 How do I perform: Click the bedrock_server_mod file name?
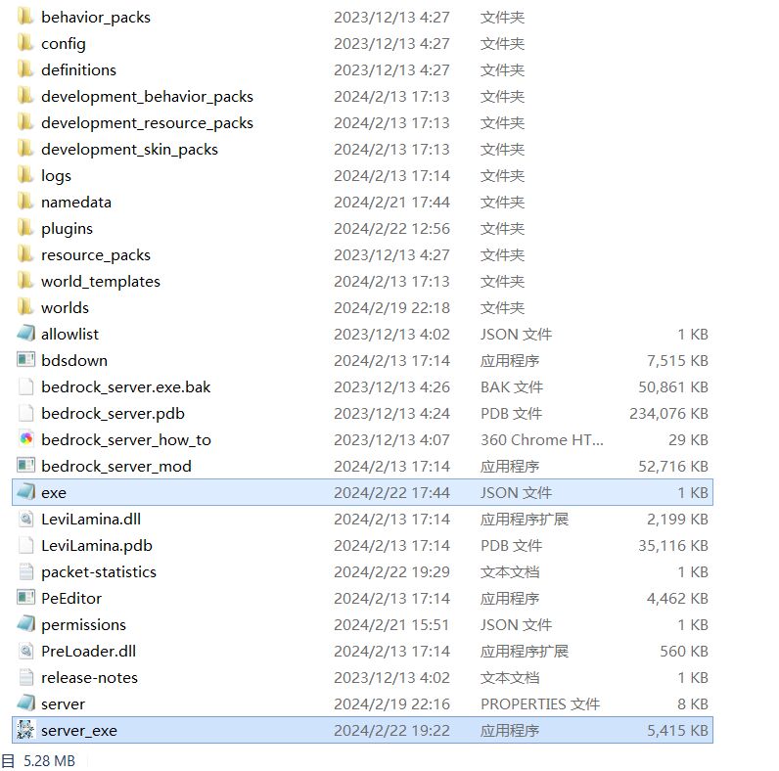pos(115,466)
